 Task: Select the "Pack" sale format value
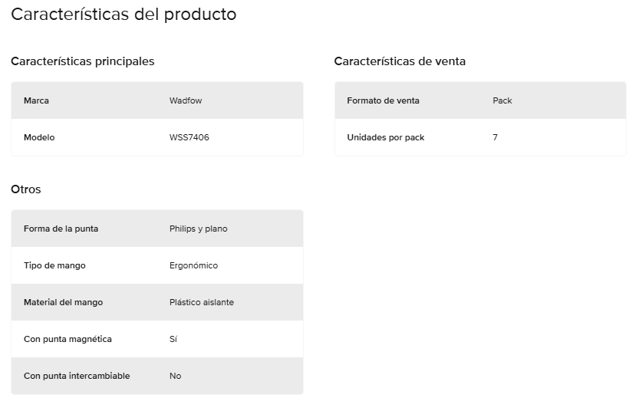click(502, 100)
